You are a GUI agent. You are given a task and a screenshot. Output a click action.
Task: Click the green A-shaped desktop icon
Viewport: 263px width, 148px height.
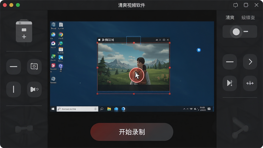coord(53,57)
